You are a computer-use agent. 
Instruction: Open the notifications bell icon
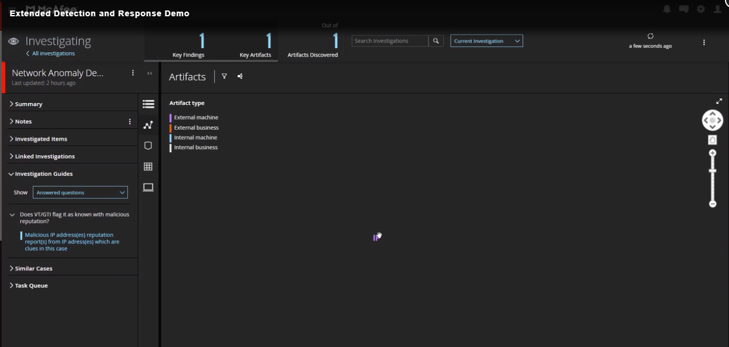[667, 9]
